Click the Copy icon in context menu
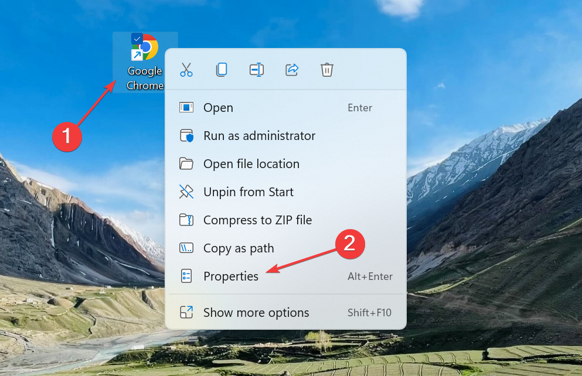 pyautogui.click(x=222, y=70)
